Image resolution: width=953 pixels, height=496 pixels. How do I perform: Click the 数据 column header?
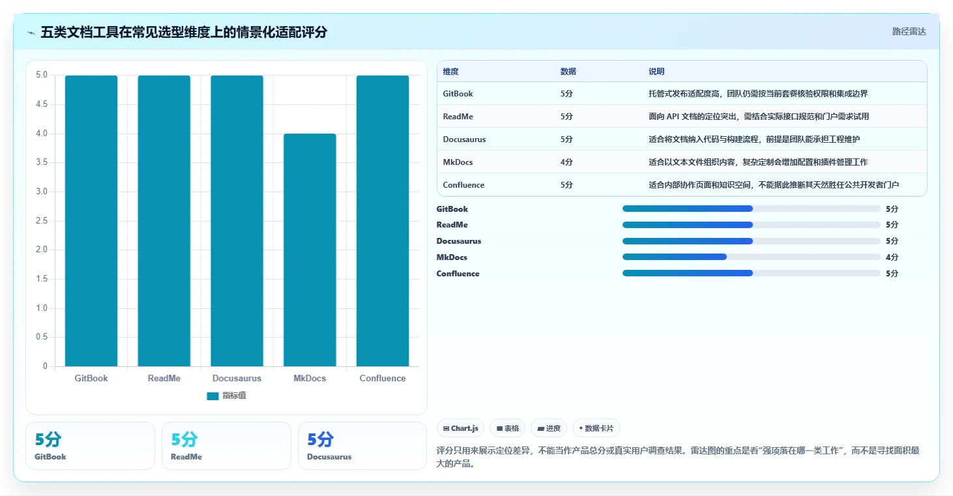point(568,72)
